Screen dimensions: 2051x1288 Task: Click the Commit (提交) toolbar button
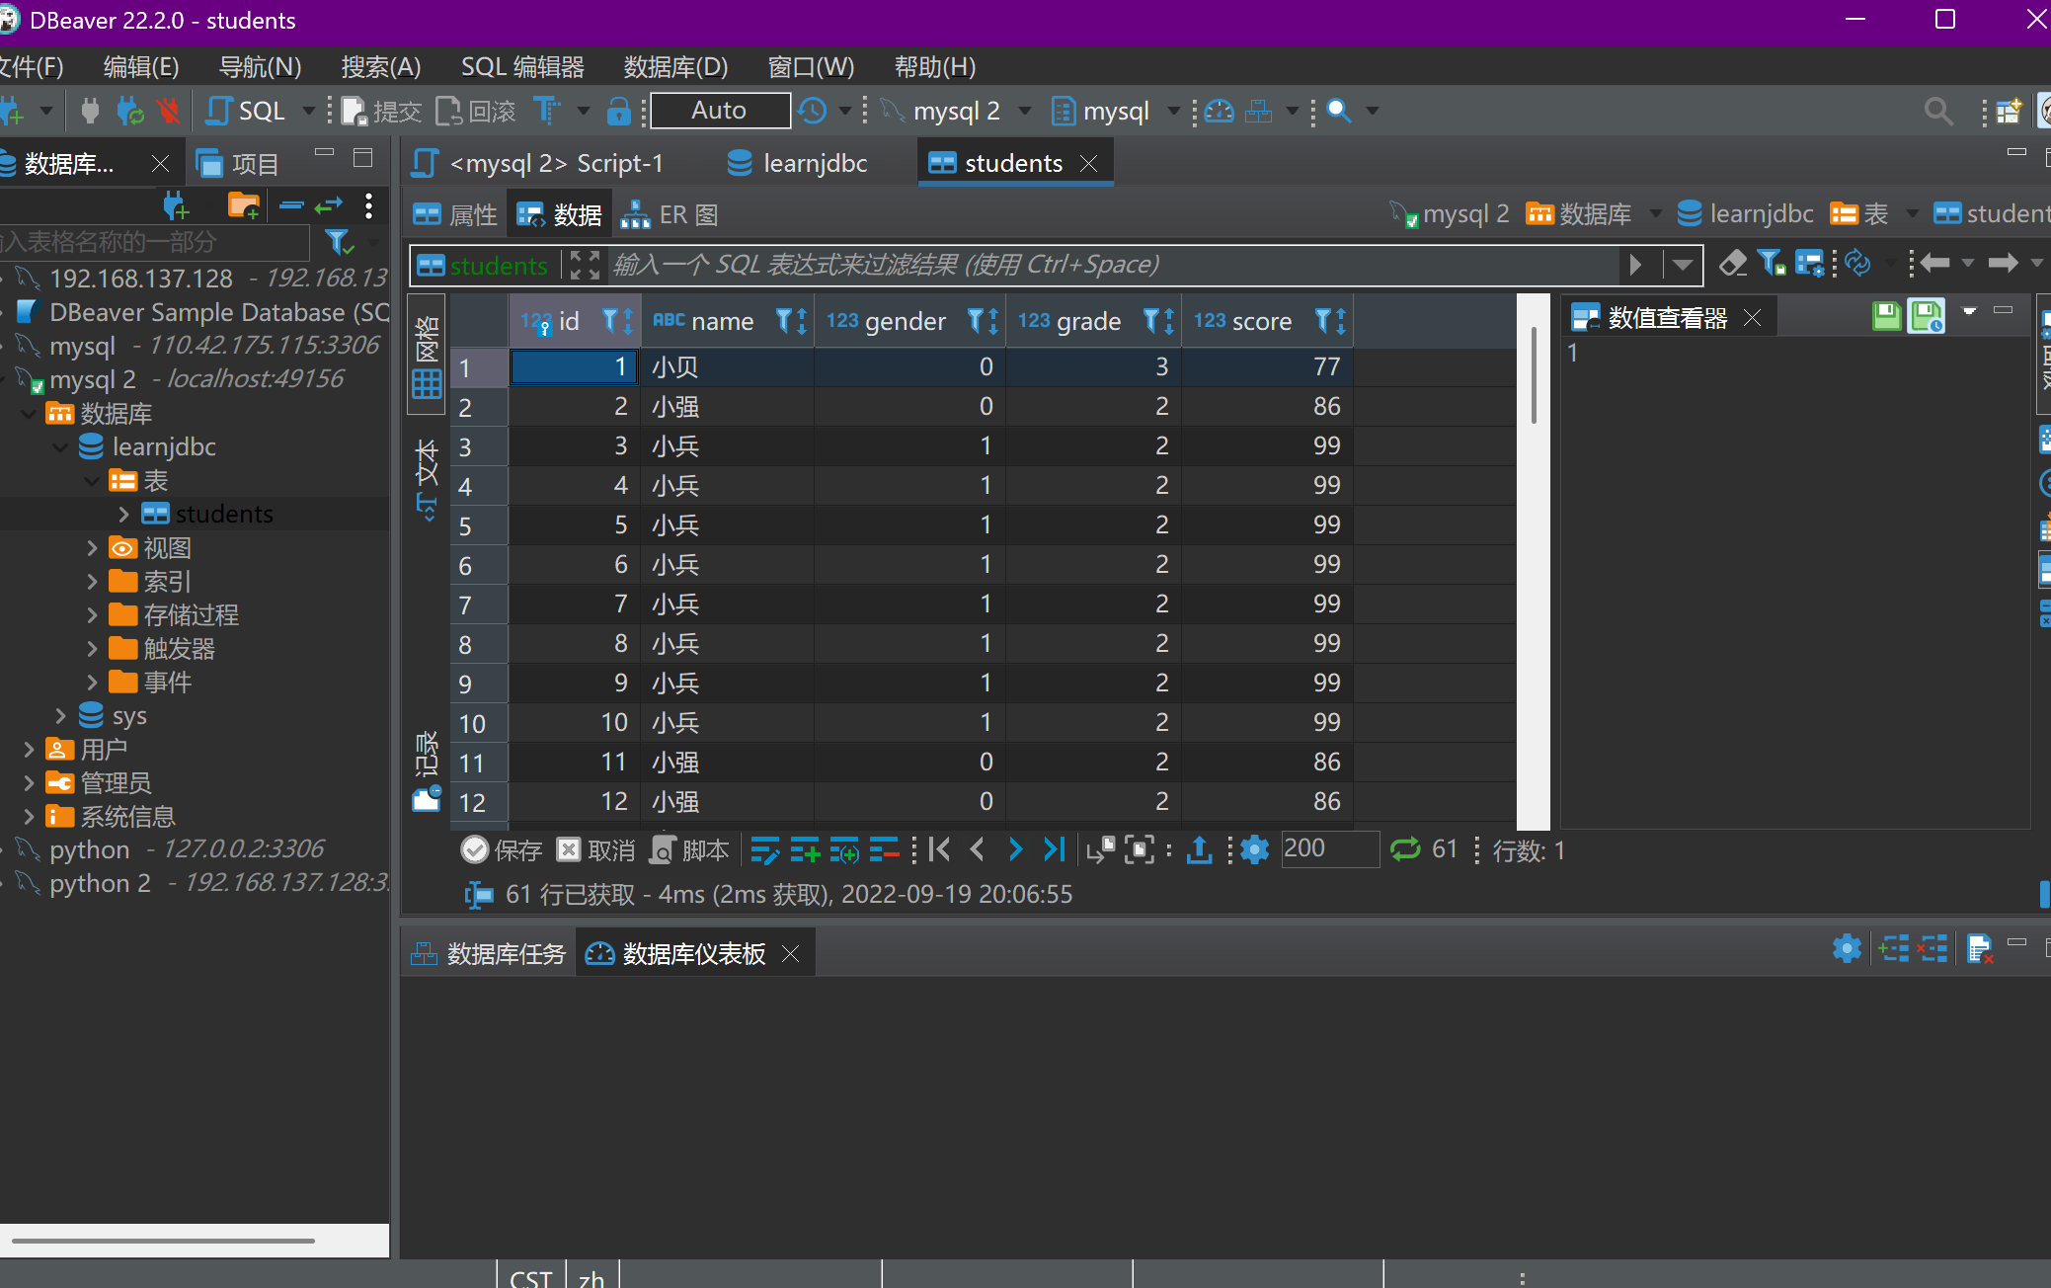(381, 111)
